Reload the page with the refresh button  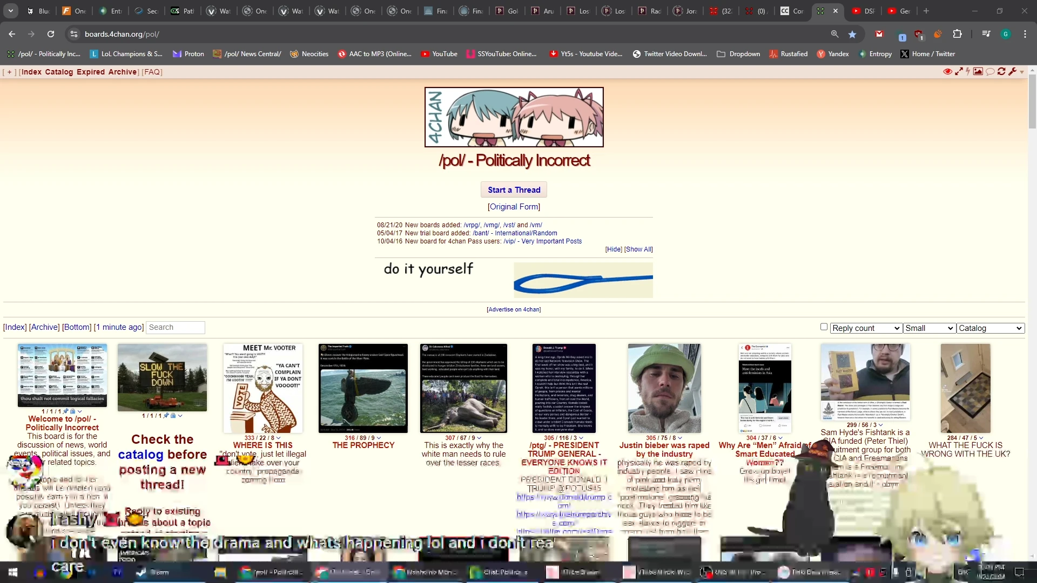click(x=51, y=34)
